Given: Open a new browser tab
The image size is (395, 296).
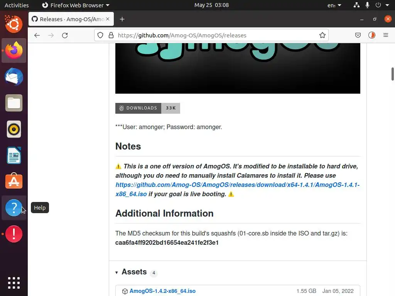Looking at the screenshot, I should tap(122, 19).
